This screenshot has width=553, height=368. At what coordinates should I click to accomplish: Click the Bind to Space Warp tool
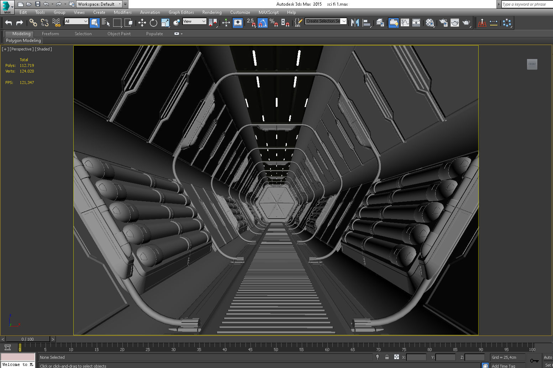[56, 23]
